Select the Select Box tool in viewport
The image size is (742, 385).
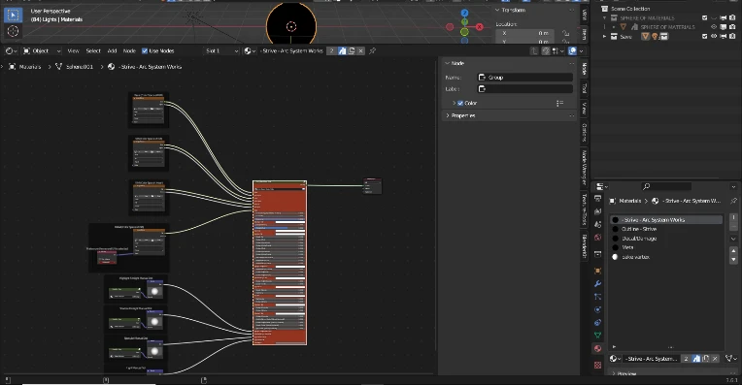click(13, 16)
